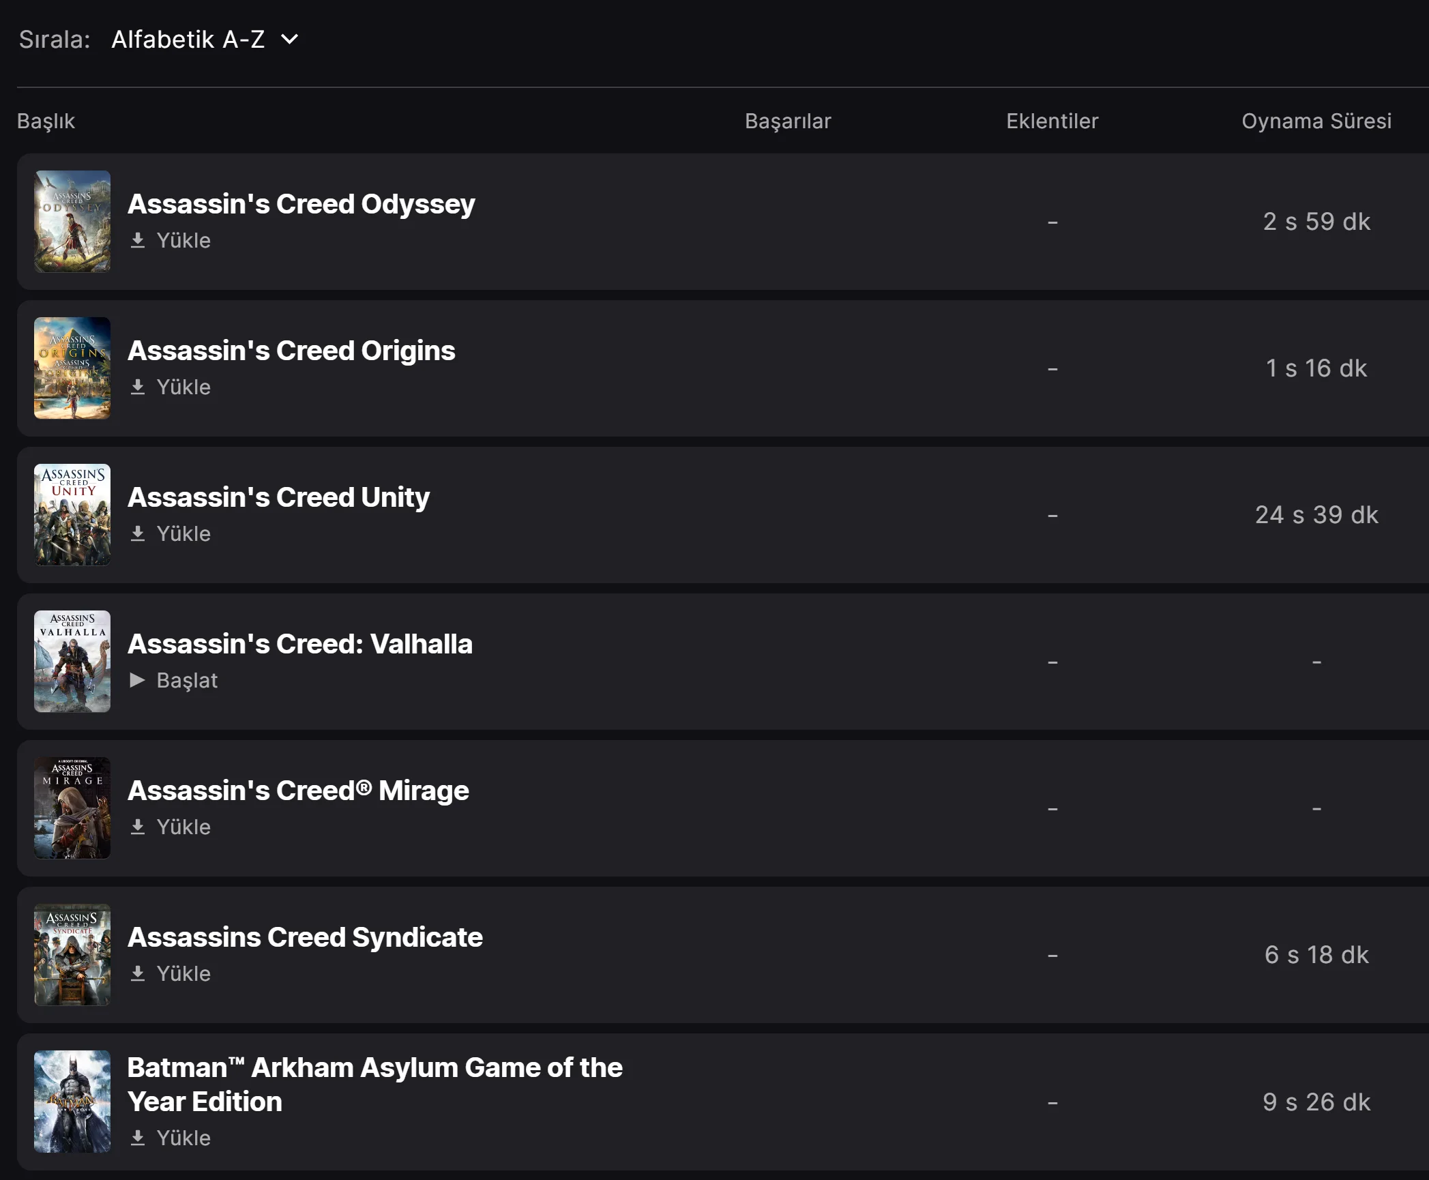Click the download icon under Assassin's Creed Origins
Viewport: 1429px width, 1180px height.
(138, 387)
